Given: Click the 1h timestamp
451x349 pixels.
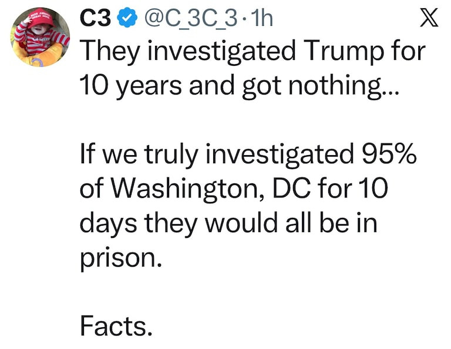Looking at the screenshot, I should 260,19.
